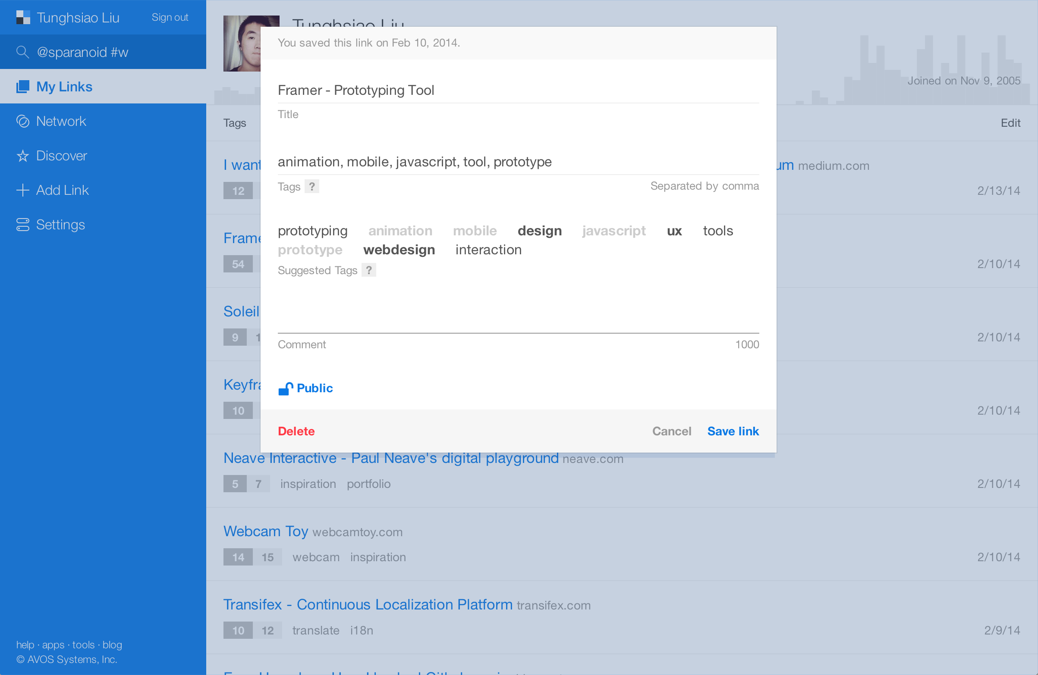Click the suggested tag 'webdesign'
This screenshot has height=675, width=1038.
pyautogui.click(x=399, y=249)
